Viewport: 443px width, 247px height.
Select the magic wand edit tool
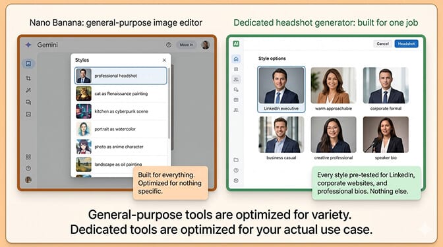(28, 90)
